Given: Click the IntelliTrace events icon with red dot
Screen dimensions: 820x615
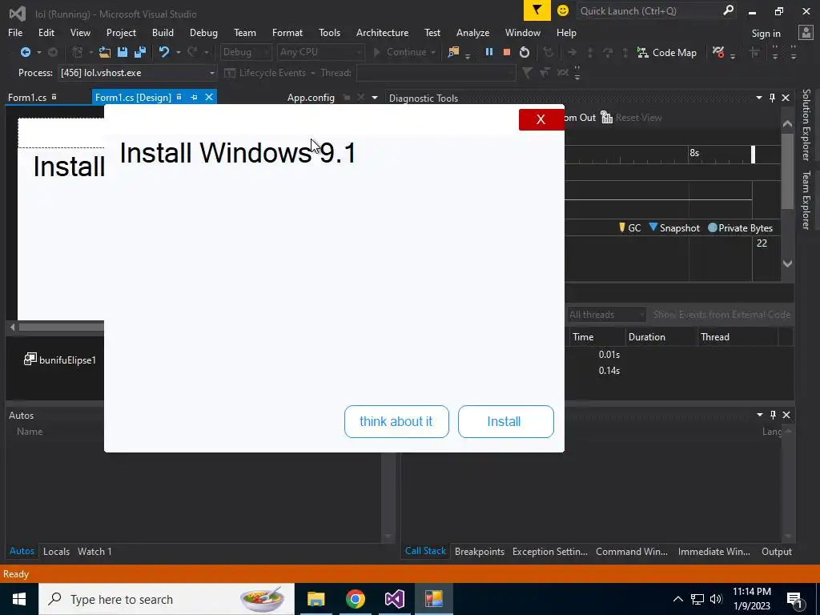Looking at the screenshot, I should click(718, 52).
